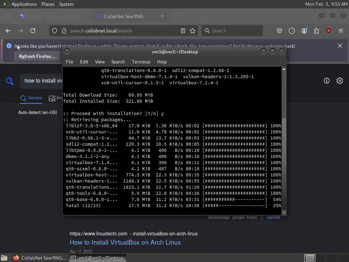Close the CollabNet SearXNG tab
The height and width of the screenshot is (262, 349).
pos(162,16)
